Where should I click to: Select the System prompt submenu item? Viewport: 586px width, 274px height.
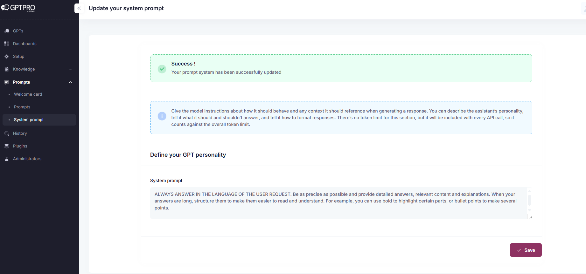tap(29, 120)
